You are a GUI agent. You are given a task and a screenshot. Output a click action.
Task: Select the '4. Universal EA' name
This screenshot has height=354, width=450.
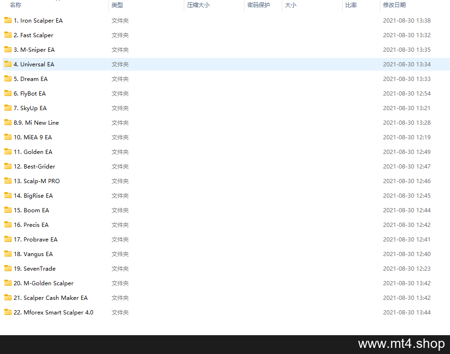click(34, 64)
